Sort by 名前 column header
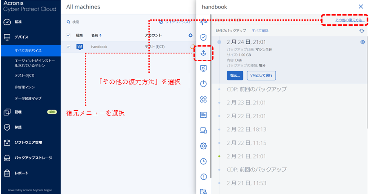This screenshot has width=369, height=194. (x=96, y=36)
